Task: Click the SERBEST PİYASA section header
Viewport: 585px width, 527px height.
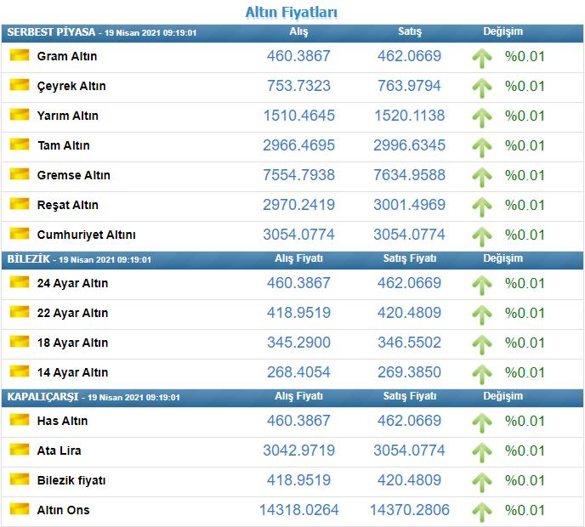Action: point(52,32)
